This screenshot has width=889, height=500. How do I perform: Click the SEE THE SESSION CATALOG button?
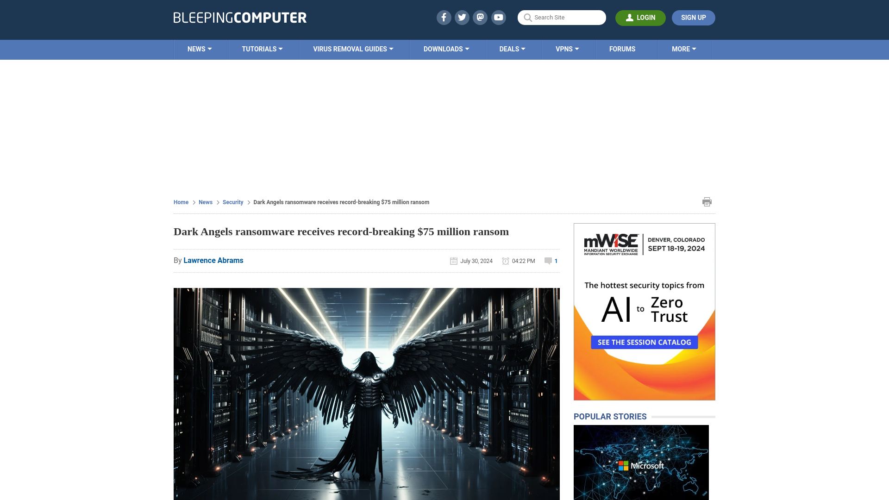tap(644, 342)
